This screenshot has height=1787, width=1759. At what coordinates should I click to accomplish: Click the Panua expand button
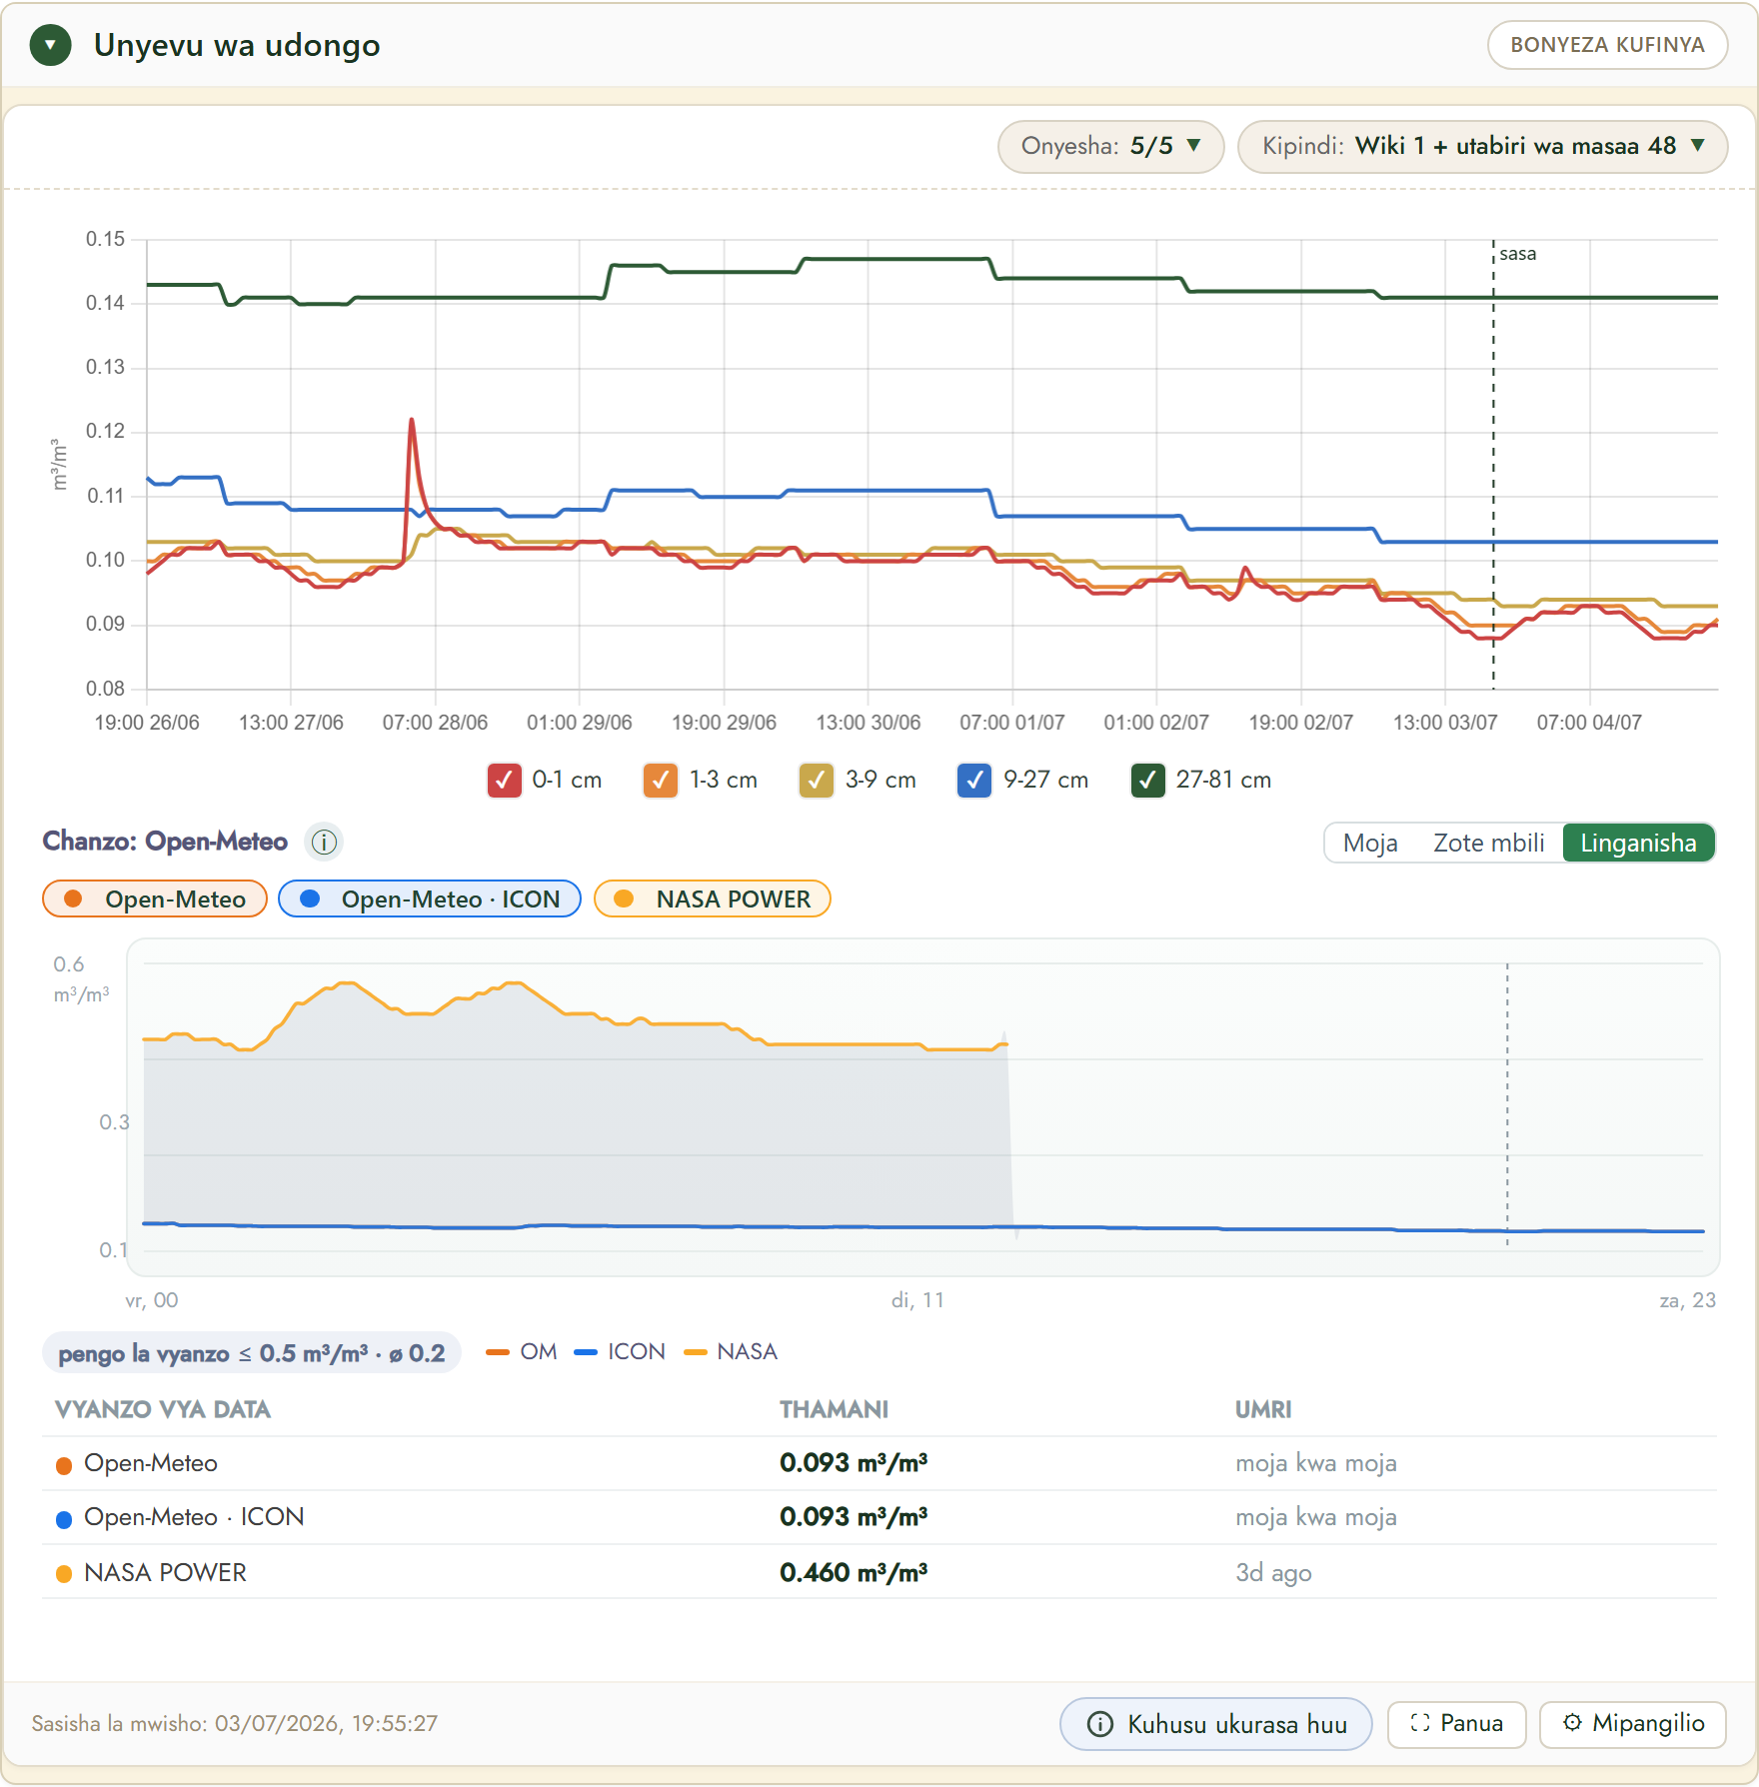pos(1457,1724)
